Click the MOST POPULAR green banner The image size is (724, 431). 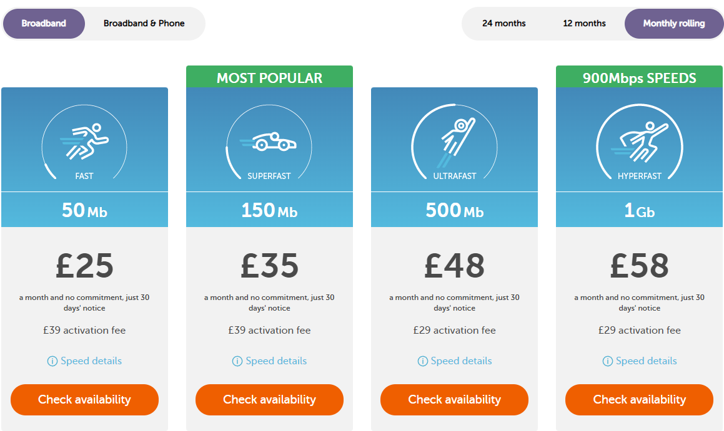[x=269, y=77]
